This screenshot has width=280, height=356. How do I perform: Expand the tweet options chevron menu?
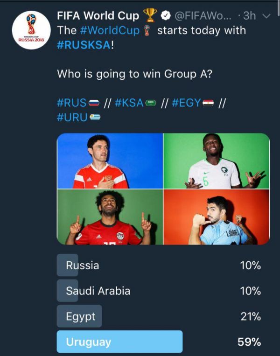point(266,16)
